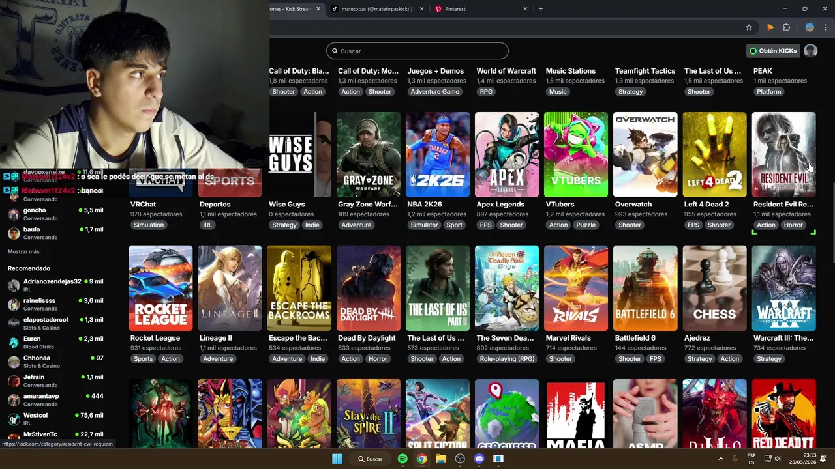Open Left 4 Dead 2 category cover
Screen dimensions: 835x469
pos(714,154)
